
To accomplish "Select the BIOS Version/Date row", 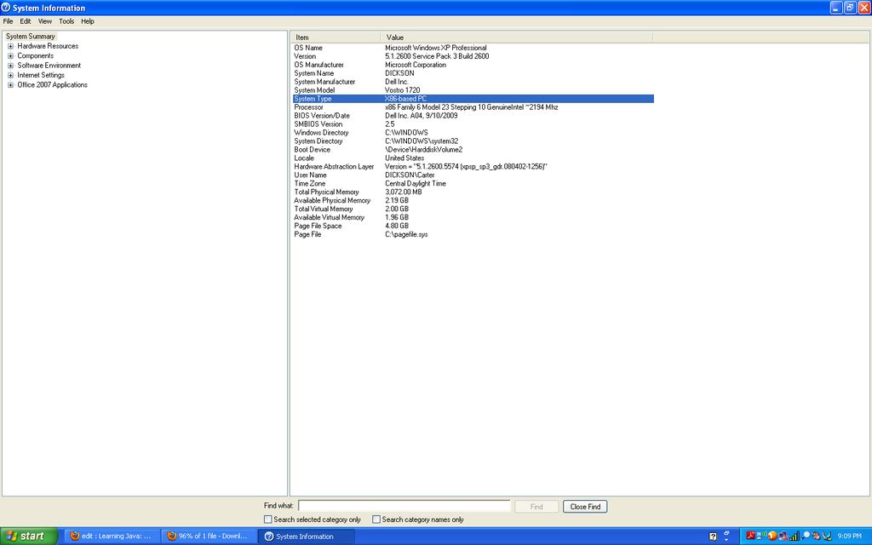I will pos(473,116).
